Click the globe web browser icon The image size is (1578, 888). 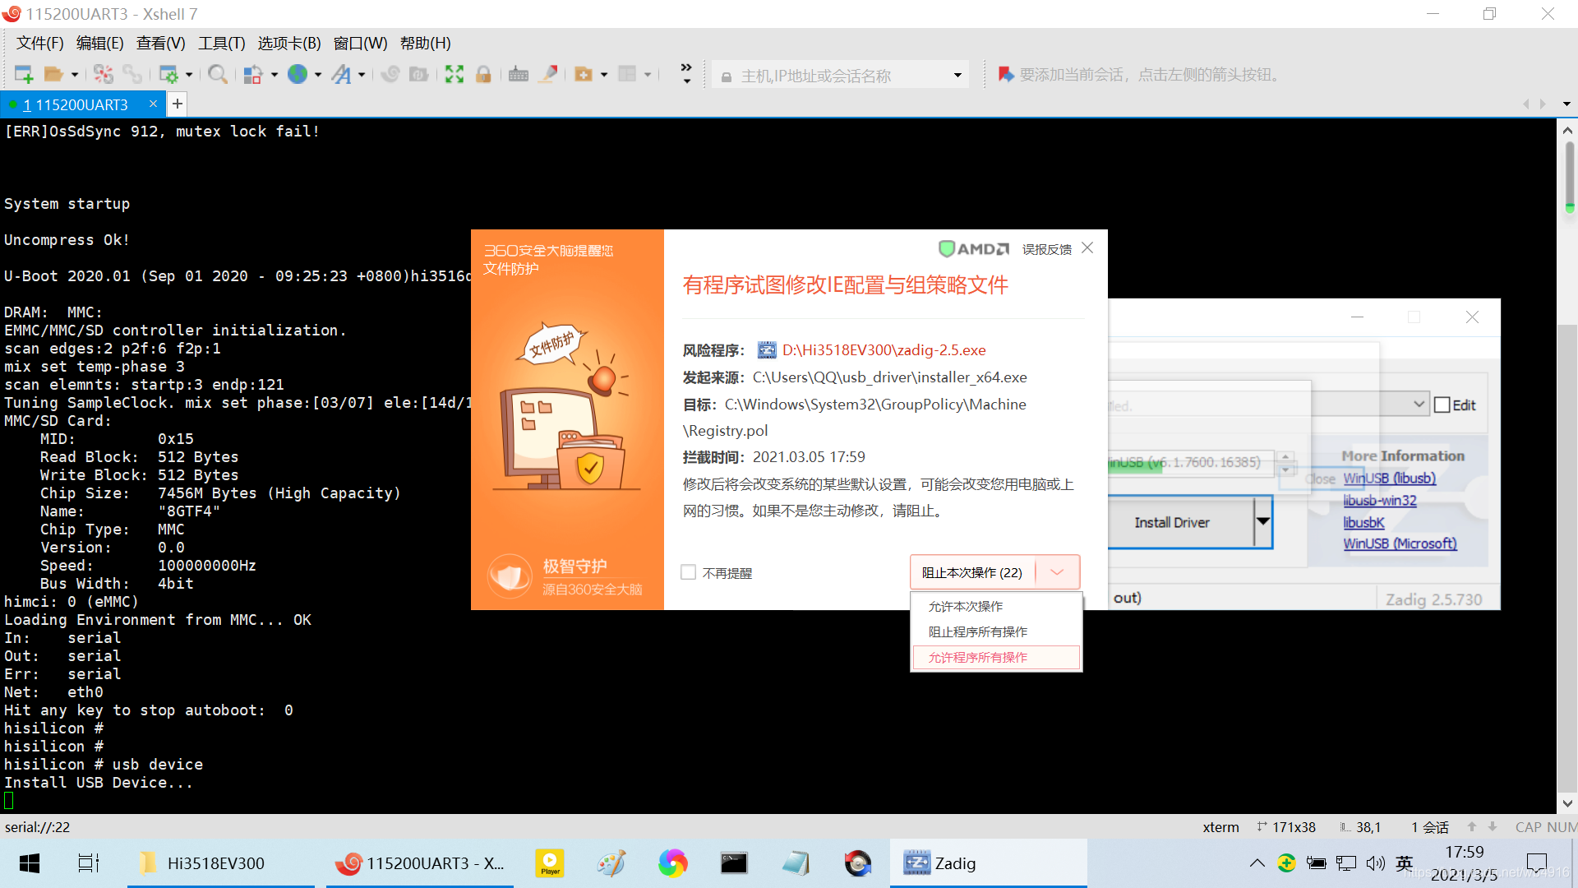coord(298,75)
